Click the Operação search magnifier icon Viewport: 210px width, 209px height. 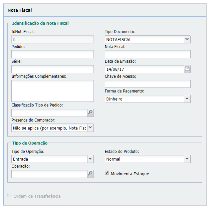click(90, 174)
